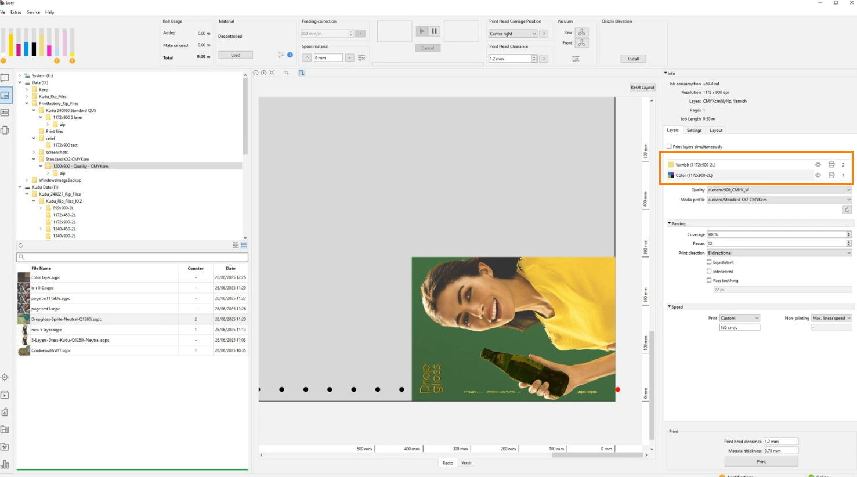The image size is (857, 477).
Task: Open the Quality dropdown
Action: [x=779, y=190]
